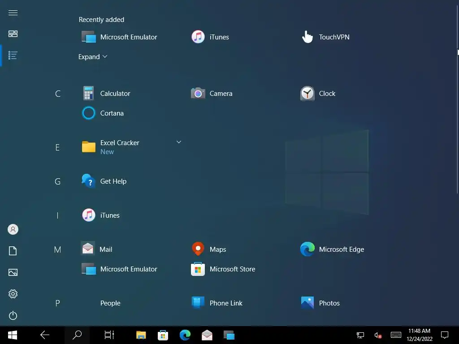Open Microsoft Emulator under Recently added
This screenshot has height=344, width=459.
point(119,37)
